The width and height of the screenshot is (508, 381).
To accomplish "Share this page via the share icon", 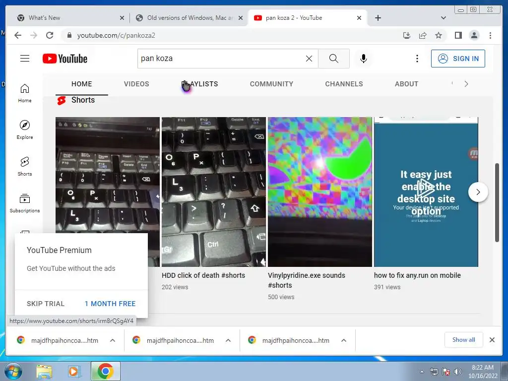I will pyautogui.click(x=423, y=35).
